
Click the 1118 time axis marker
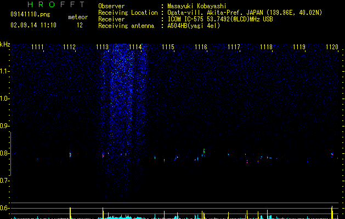click(x=266, y=47)
